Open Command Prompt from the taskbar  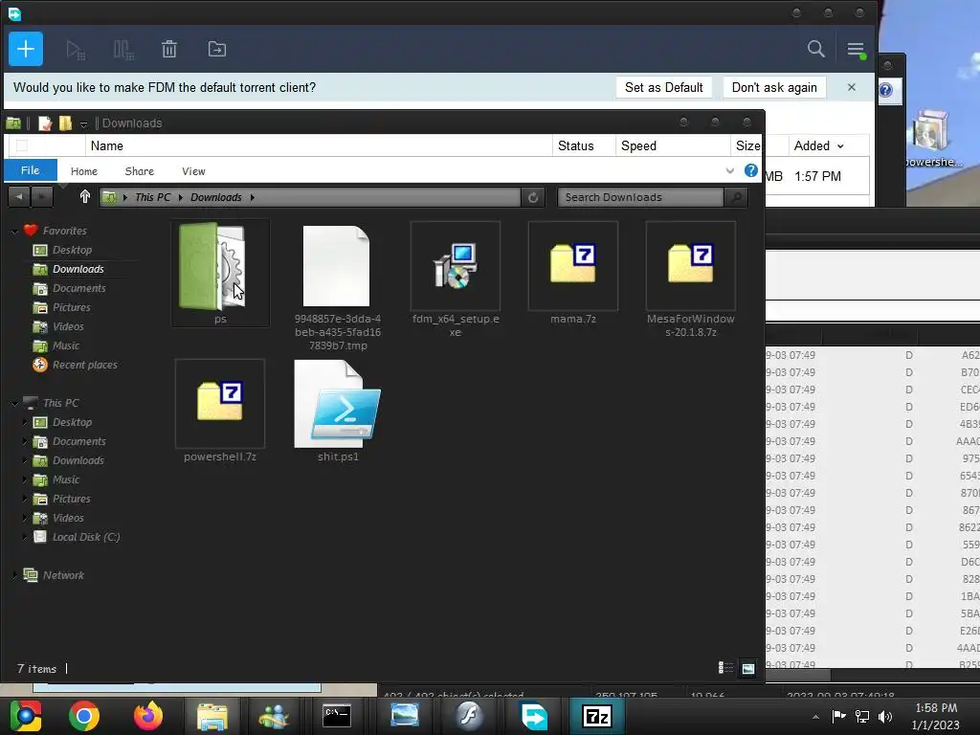[x=337, y=716]
